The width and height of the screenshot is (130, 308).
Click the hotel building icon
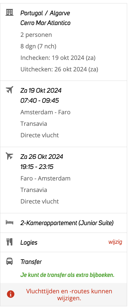coord(9,13)
